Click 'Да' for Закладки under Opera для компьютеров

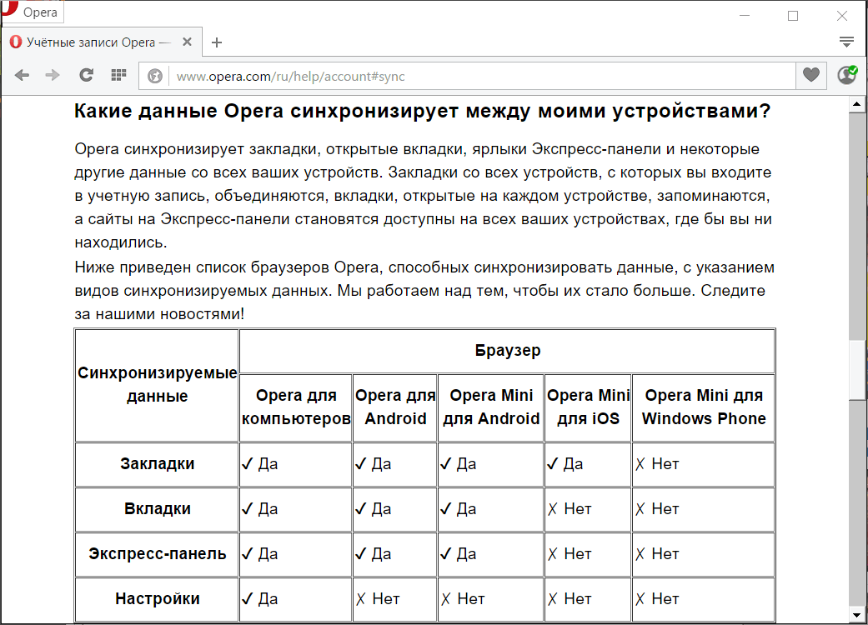pyautogui.click(x=260, y=464)
